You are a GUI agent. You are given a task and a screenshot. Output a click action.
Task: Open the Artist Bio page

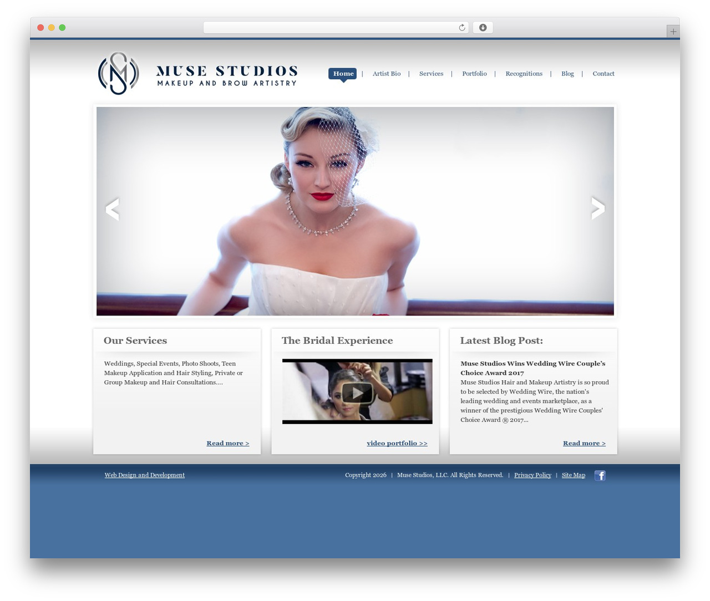pos(387,74)
